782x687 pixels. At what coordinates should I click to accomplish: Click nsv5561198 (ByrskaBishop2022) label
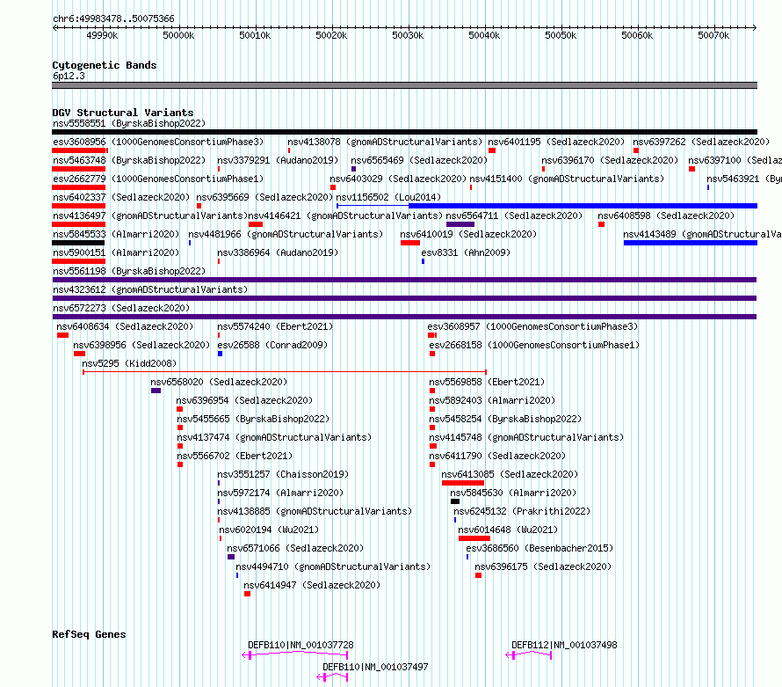point(129,271)
